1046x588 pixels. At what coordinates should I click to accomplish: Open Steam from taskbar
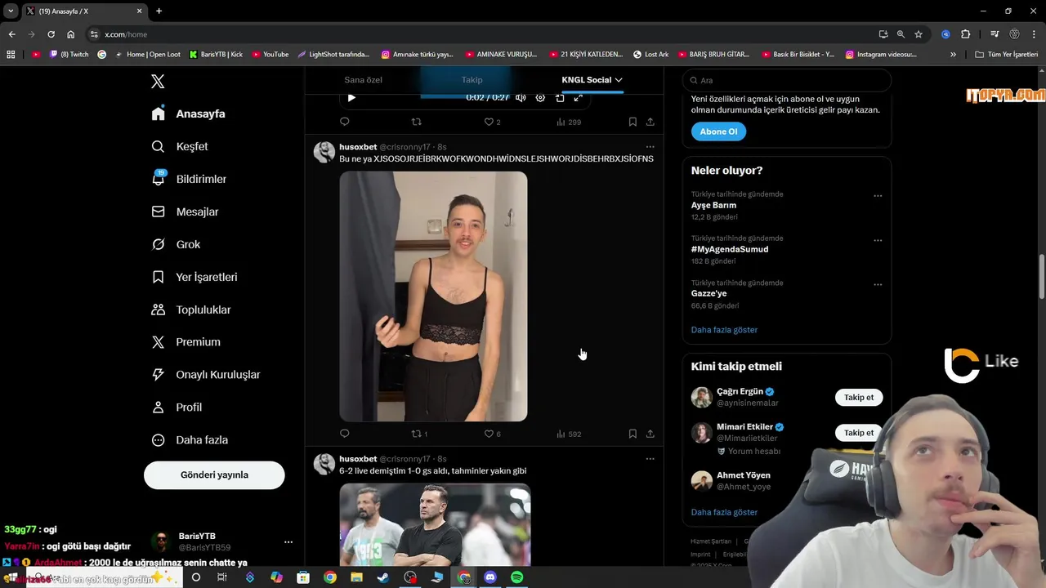(x=383, y=577)
